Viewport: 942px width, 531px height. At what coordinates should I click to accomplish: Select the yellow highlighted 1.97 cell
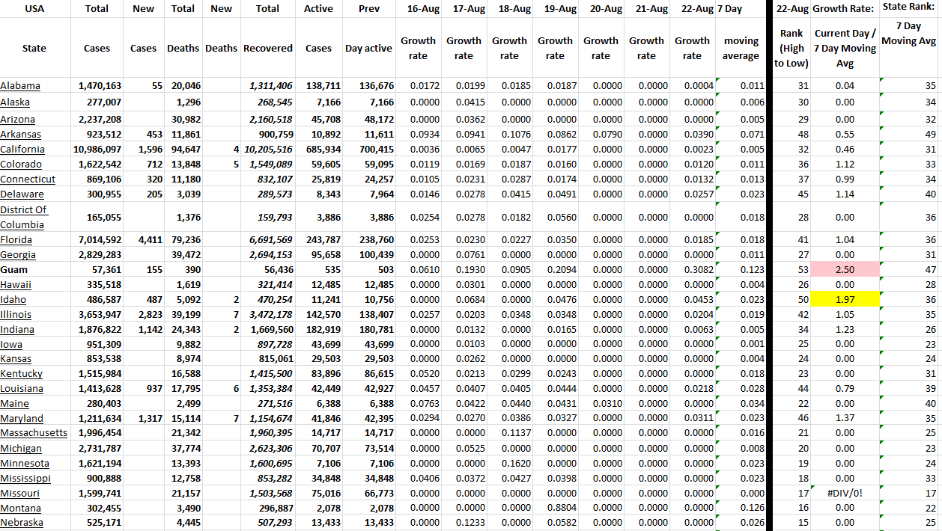click(x=844, y=299)
